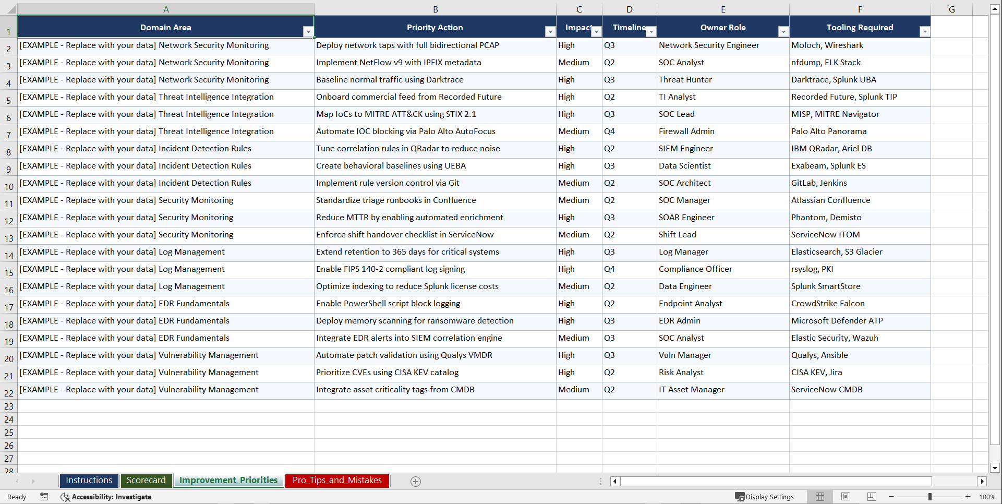Add a new worksheet with the plus button
Viewport: 1002px width, 504px height.
(416, 481)
